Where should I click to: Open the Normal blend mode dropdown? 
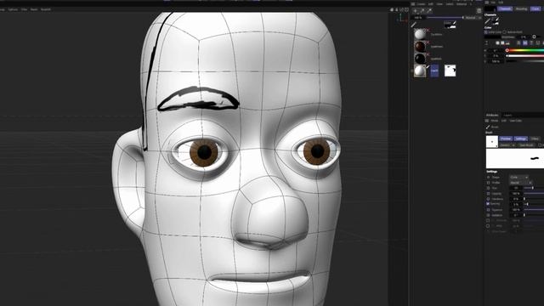pyautogui.click(x=473, y=18)
